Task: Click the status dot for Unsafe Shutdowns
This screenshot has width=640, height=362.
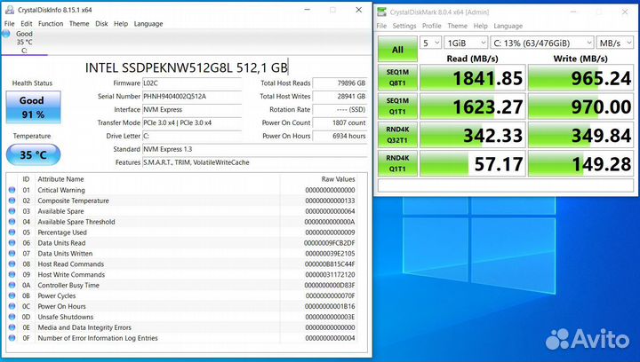Action: 12,317
